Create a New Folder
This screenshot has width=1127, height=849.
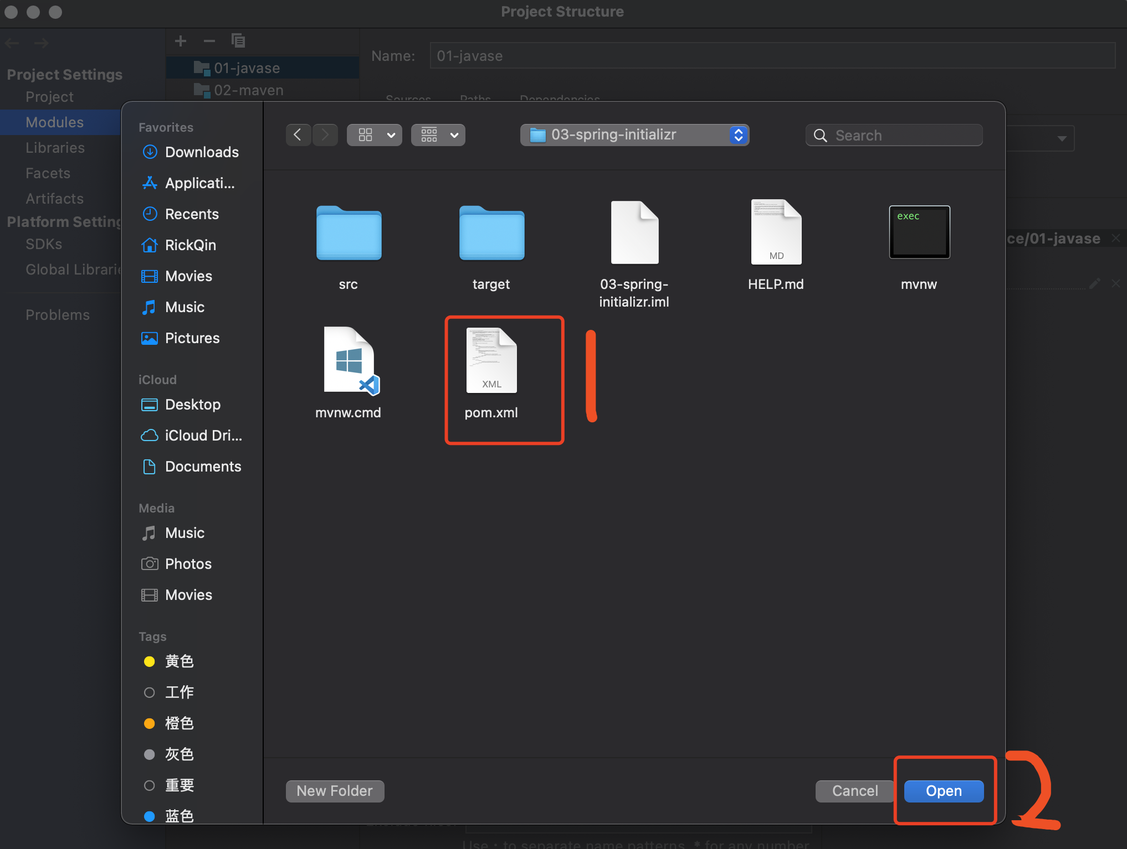pos(335,791)
